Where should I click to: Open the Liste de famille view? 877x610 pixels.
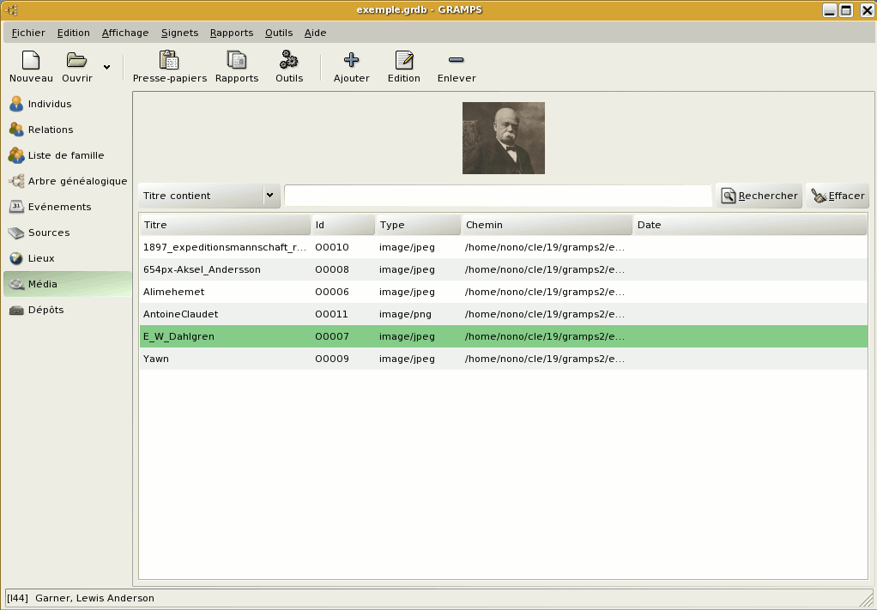[x=68, y=155]
